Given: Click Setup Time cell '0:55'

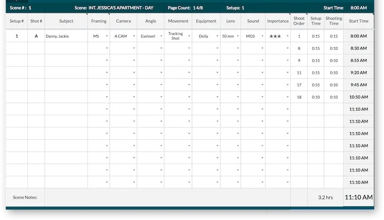Looking at the screenshot, I should (x=316, y=85).
